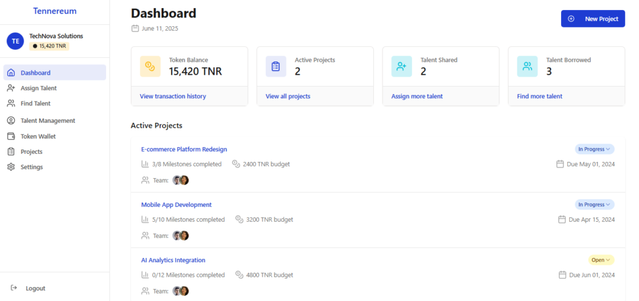639x301 pixels.
Task: Open Mobile App Development project link
Action: (x=177, y=204)
